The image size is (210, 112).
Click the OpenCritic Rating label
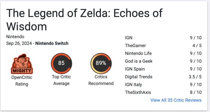[22, 81]
